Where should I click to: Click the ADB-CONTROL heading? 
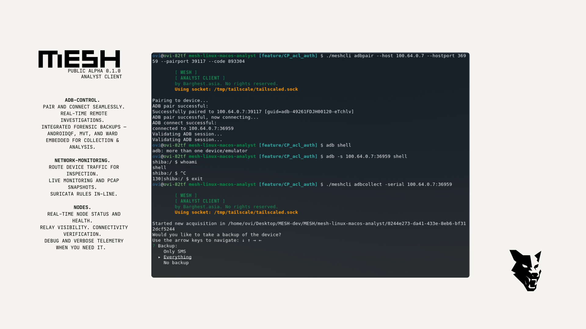(82, 100)
